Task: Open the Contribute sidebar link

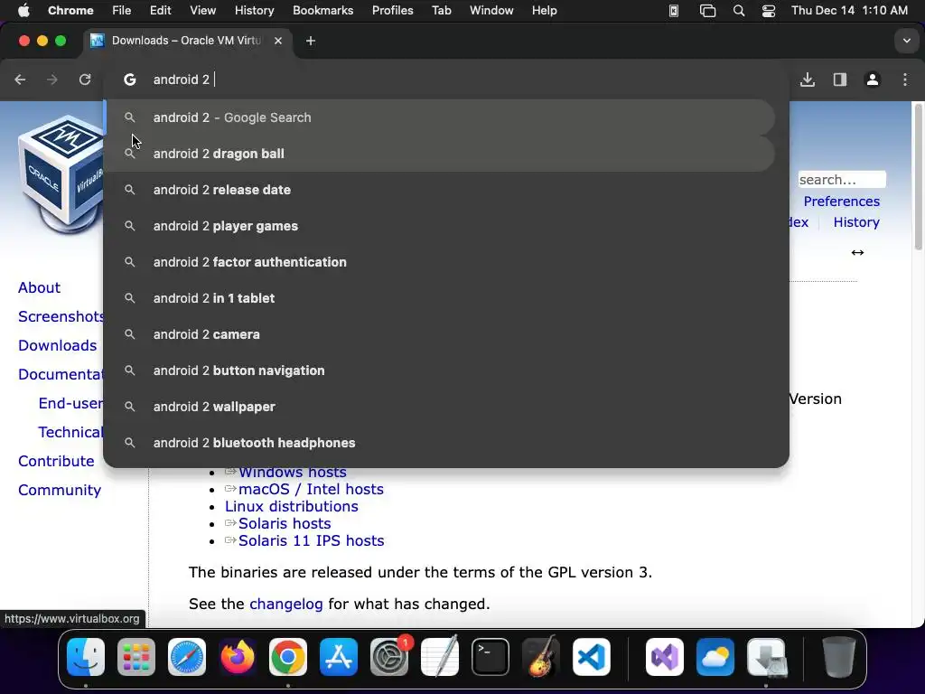Action: 56,461
